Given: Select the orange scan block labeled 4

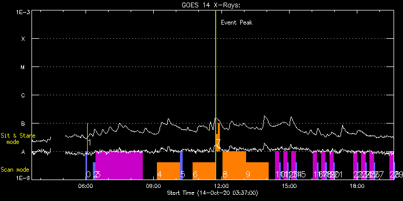Looking at the screenshot, I should (x=168, y=171).
